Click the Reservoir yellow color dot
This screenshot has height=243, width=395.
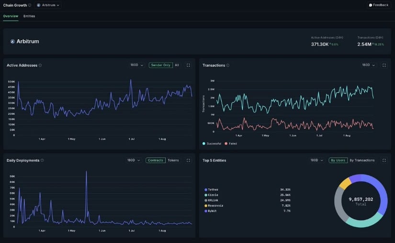pos(206,206)
